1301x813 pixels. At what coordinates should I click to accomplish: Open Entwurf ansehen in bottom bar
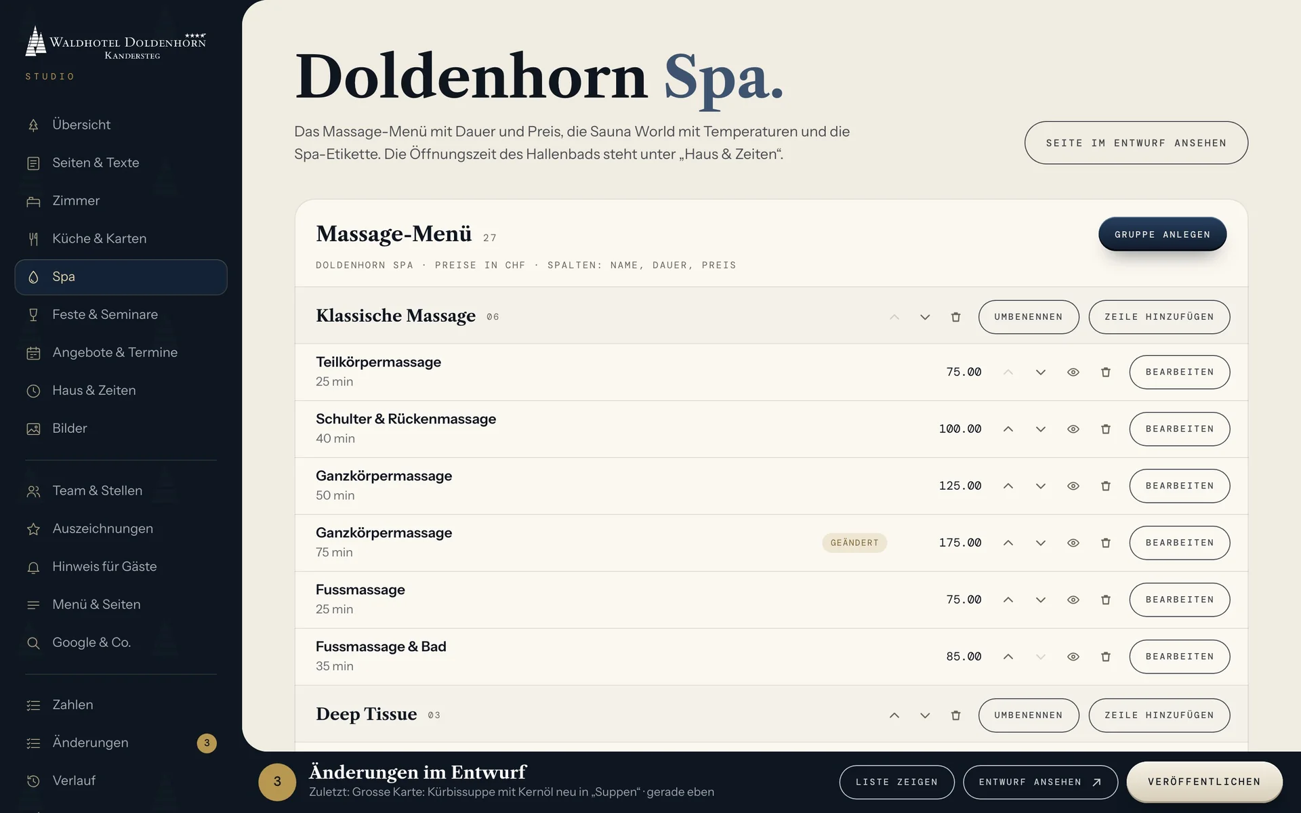point(1040,782)
